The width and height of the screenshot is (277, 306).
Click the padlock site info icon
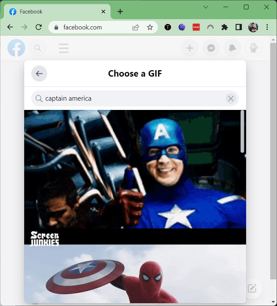(56, 27)
